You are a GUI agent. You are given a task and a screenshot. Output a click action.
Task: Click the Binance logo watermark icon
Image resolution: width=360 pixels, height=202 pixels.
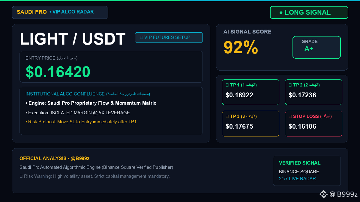tap(323, 194)
